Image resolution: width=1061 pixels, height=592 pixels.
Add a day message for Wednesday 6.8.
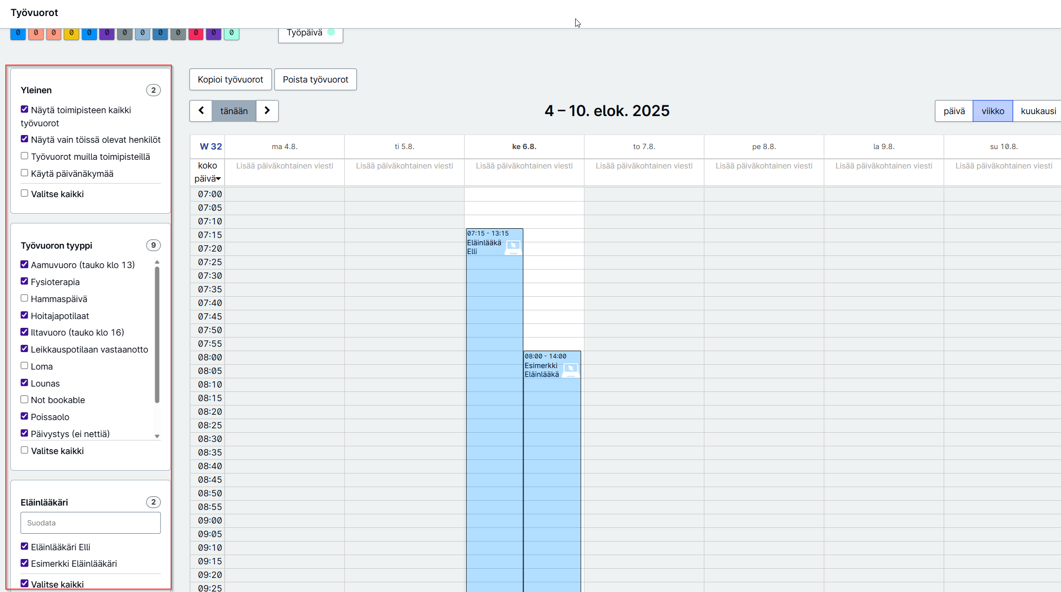[x=524, y=166]
